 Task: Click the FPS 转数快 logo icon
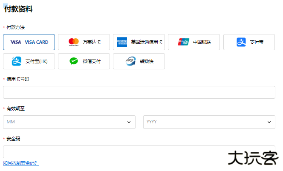click(130, 61)
